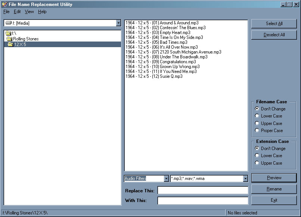Select file (10) Grown Up Wrong.mp3
The image size is (301, 217).
tap(162, 67)
